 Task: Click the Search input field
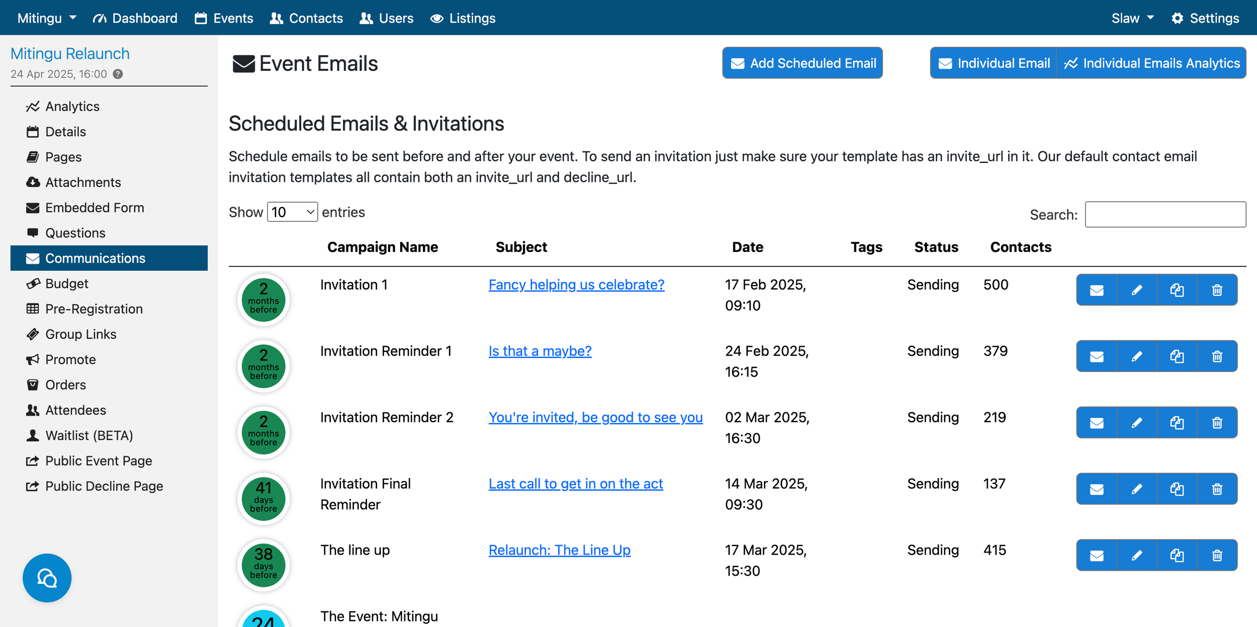point(1165,215)
